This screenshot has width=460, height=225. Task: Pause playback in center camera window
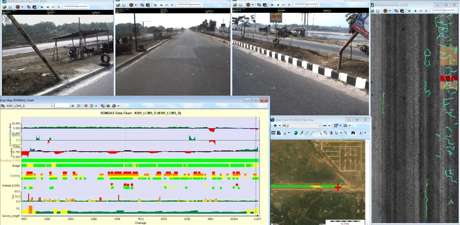[x=166, y=5]
